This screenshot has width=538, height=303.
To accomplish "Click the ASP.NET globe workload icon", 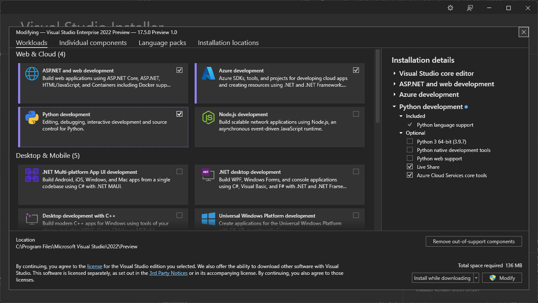I will [x=32, y=74].
